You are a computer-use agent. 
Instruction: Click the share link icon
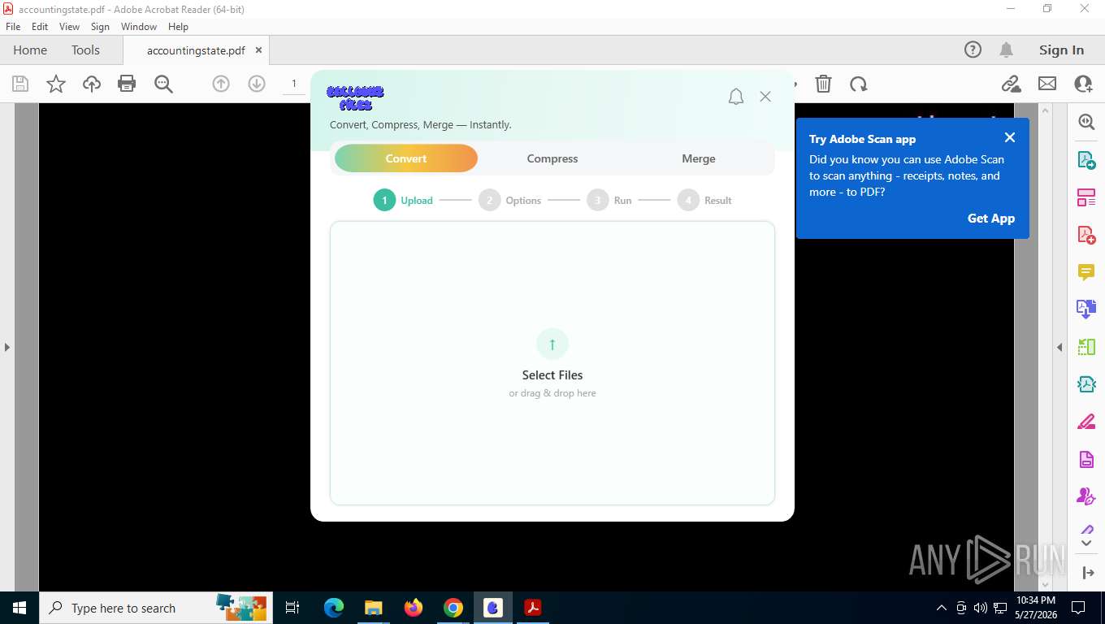pyautogui.click(x=1011, y=84)
